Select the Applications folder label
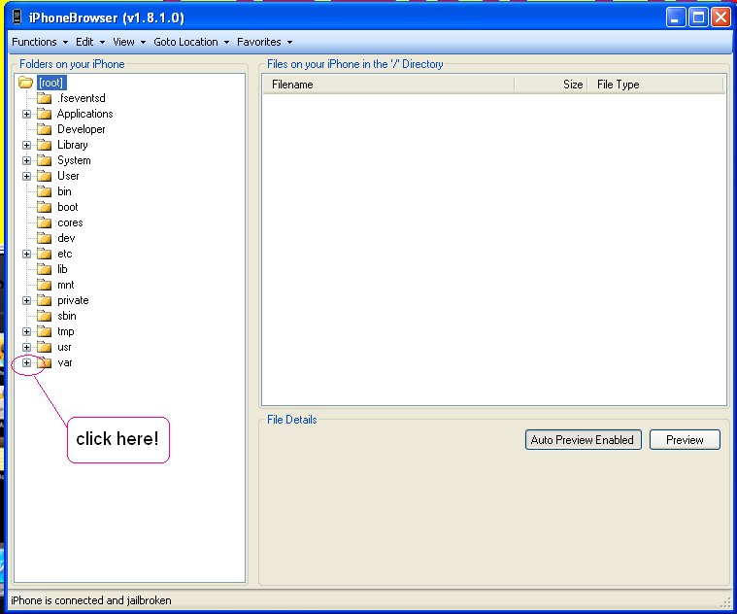The width and height of the screenshot is (737, 614). [x=85, y=114]
